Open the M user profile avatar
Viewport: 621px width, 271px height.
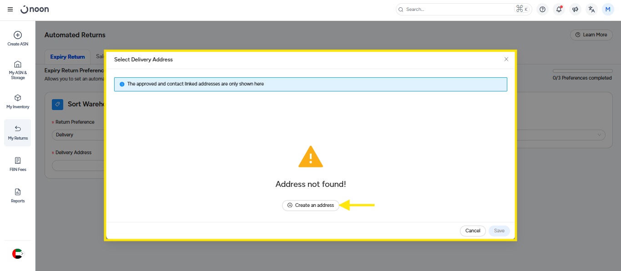pyautogui.click(x=608, y=10)
